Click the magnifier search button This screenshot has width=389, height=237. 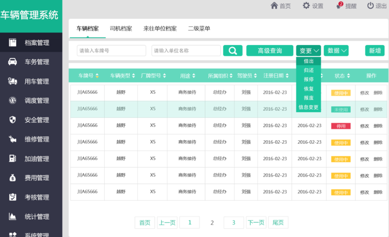233,51
